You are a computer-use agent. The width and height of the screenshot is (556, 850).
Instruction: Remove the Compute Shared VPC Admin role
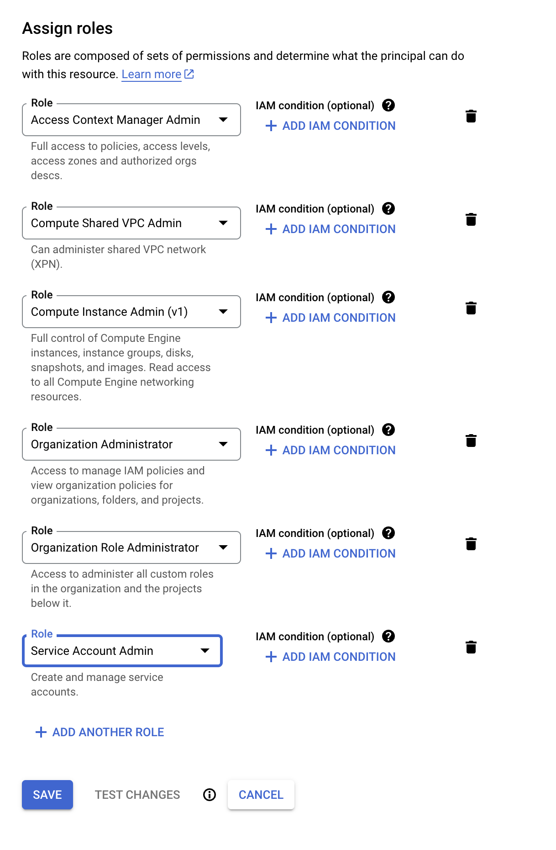pyautogui.click(x=471, y=219)
